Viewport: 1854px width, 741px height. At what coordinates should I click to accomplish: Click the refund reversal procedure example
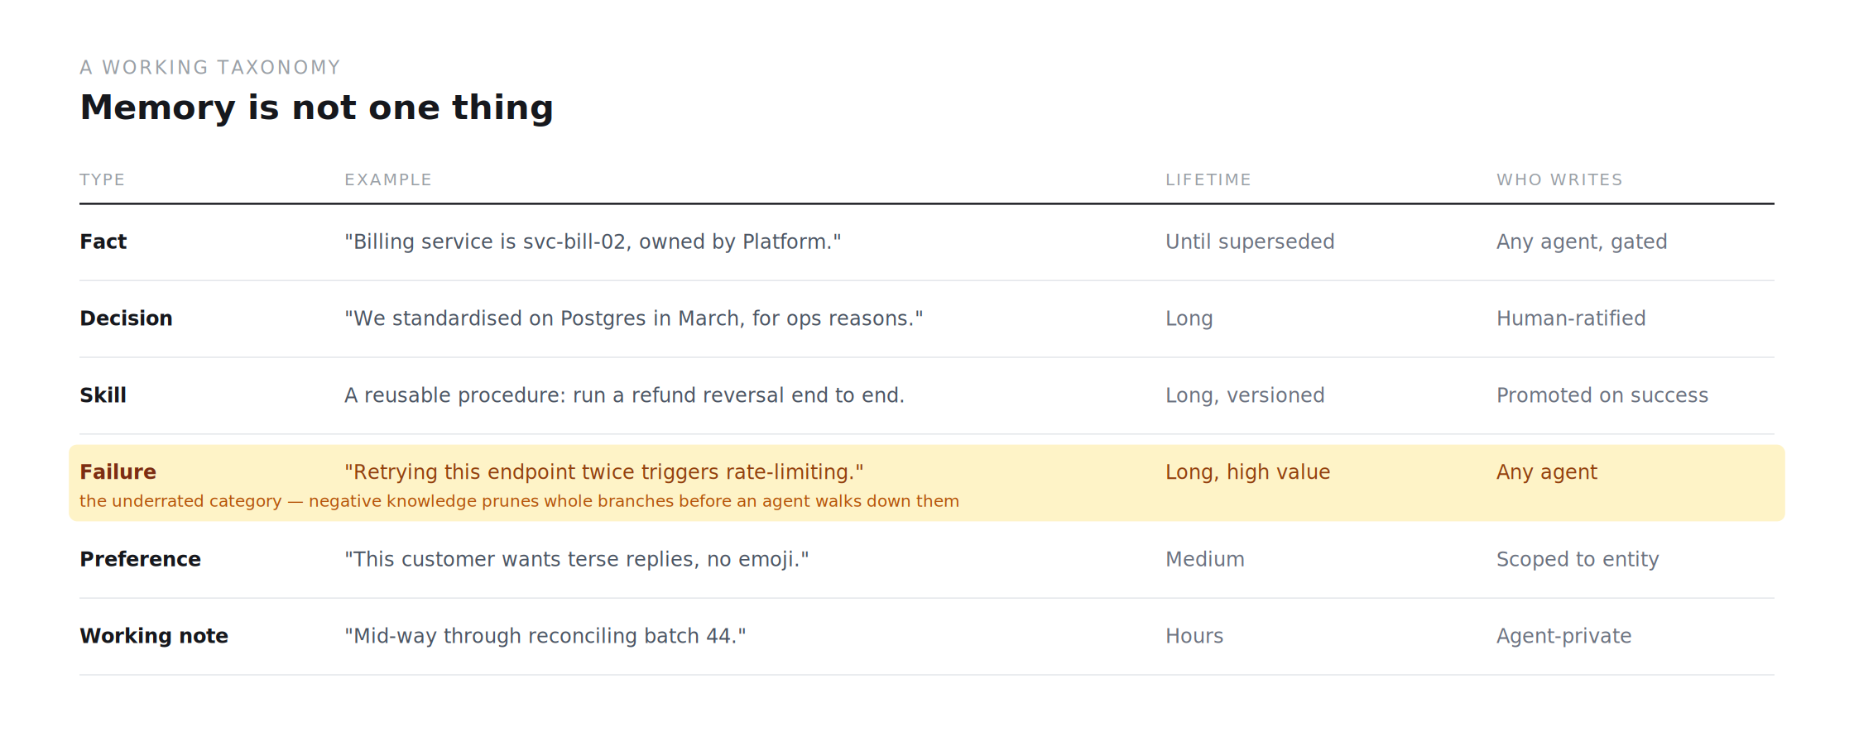(x=625, y=395)
